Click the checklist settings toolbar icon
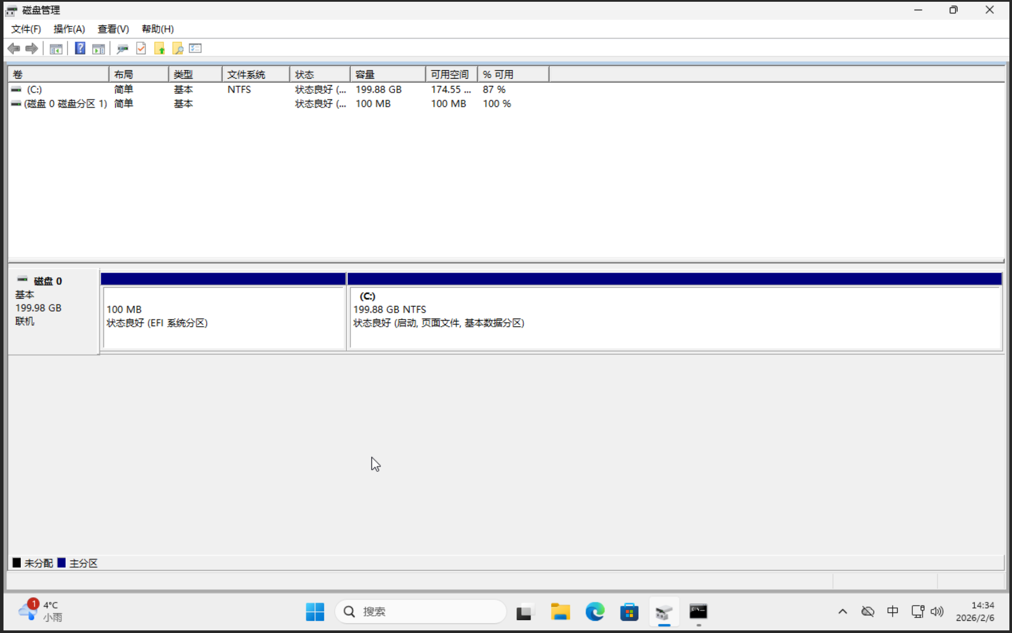The image size is (1012, 633). click(x=195, y=48)
